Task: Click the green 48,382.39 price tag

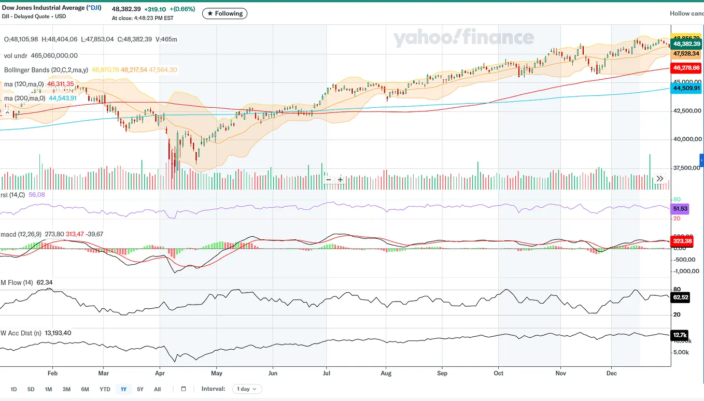Action: coord(686,44)
